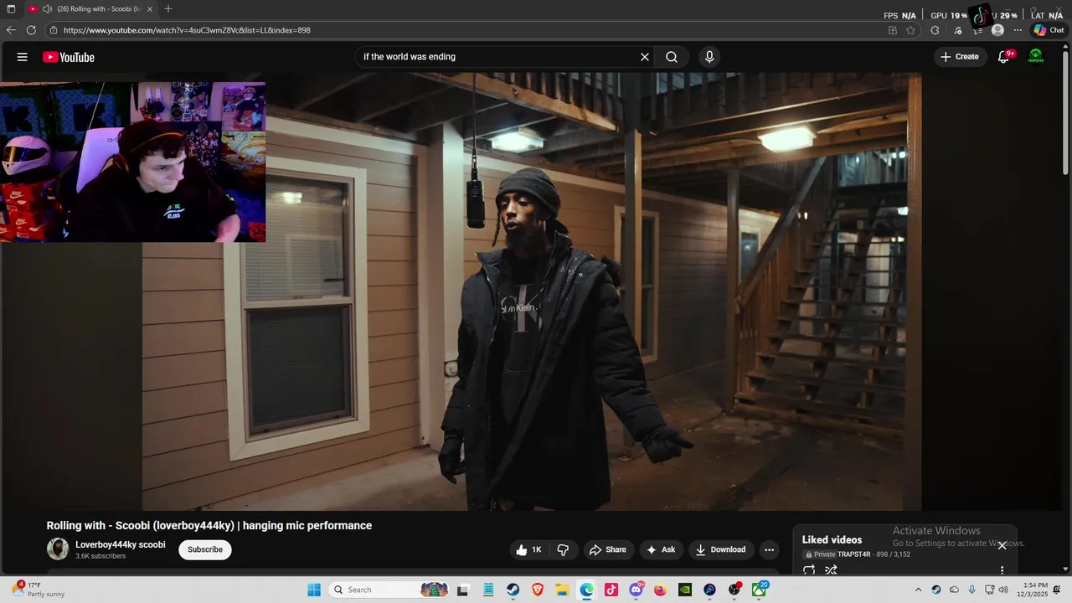Select the video title text
This screenshot has width=1072, height=603.
[x=209, y=525]
